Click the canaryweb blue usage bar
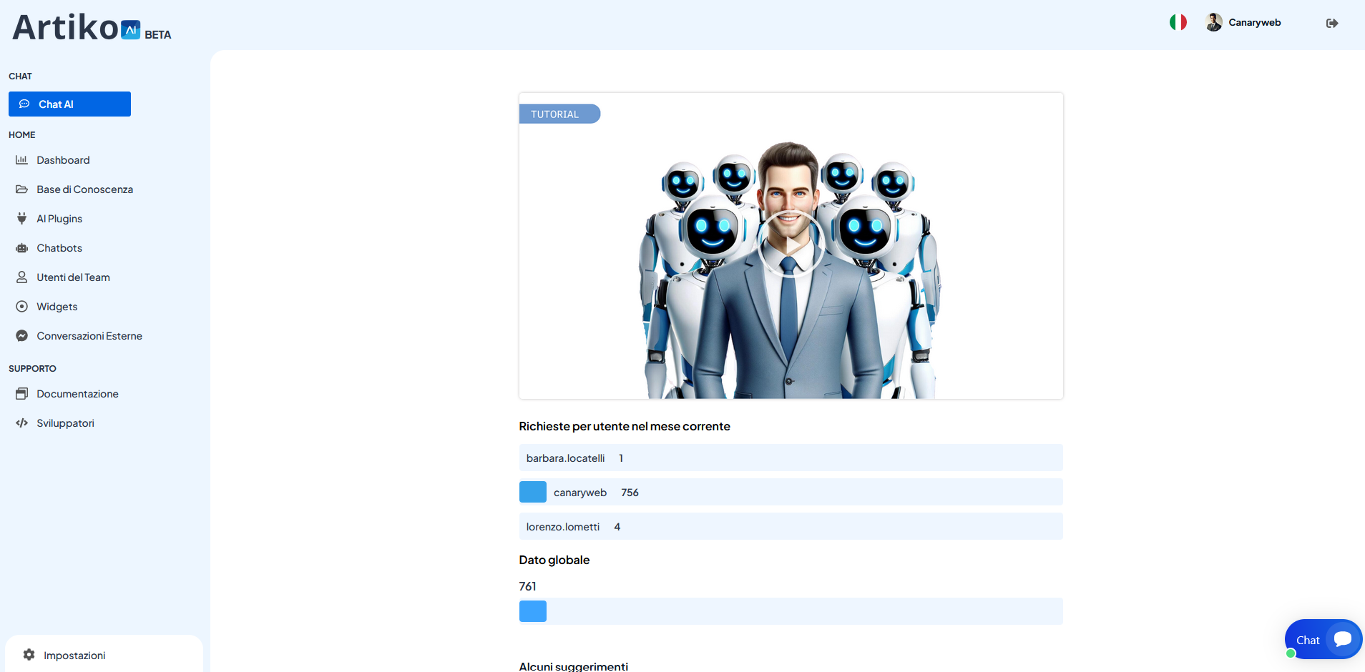 click(x=532, y=492)
